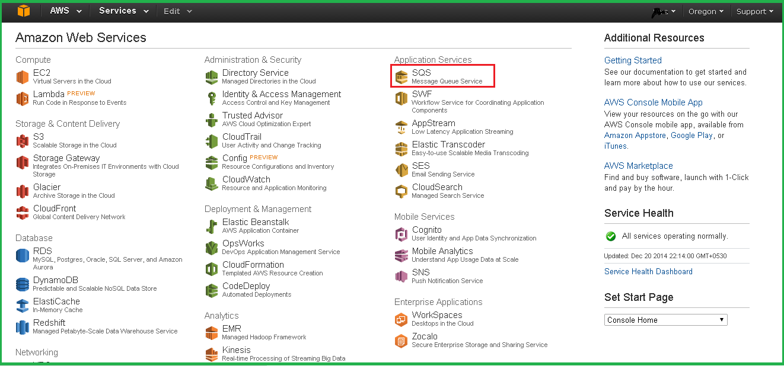Open the Console Home start page dropdown
Viewport: 784px width, 366px height.
[665, 319]
